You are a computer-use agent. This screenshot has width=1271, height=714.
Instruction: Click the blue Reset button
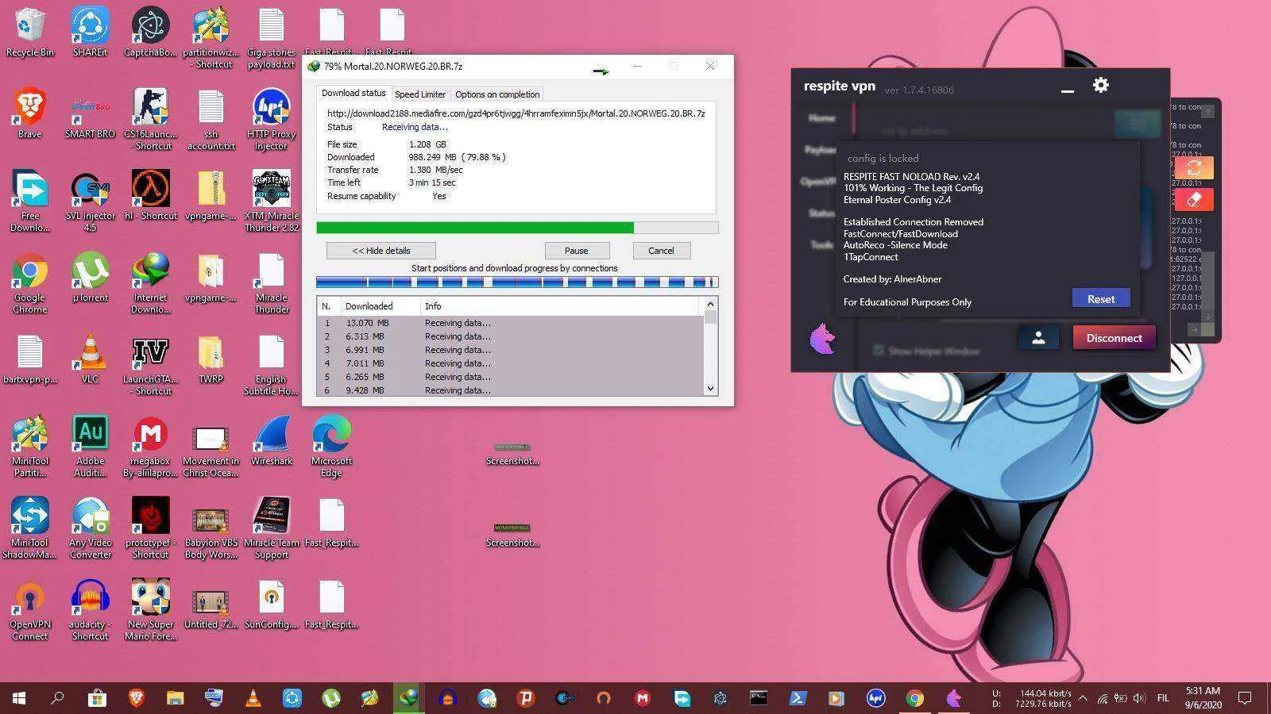1100,298
